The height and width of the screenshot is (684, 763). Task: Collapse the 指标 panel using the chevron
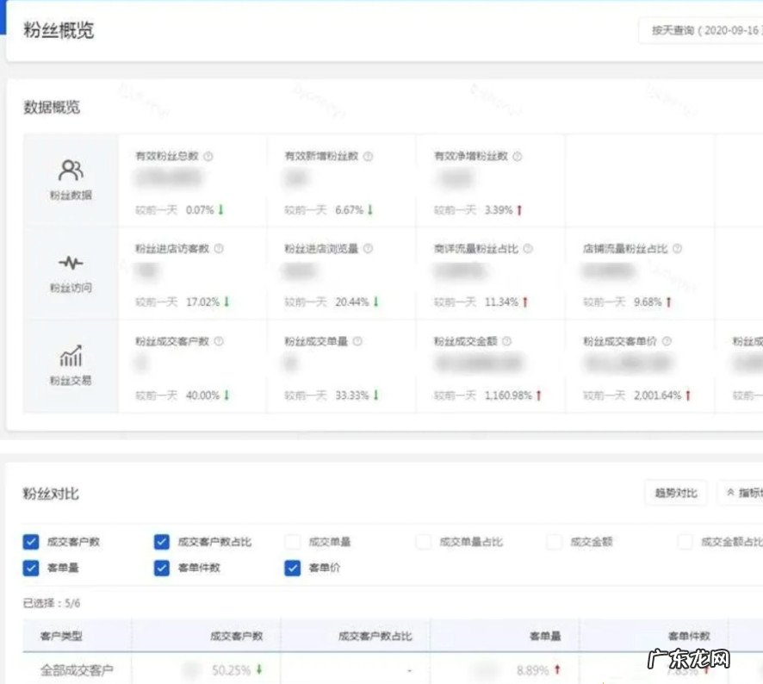[x=729, y=492]
